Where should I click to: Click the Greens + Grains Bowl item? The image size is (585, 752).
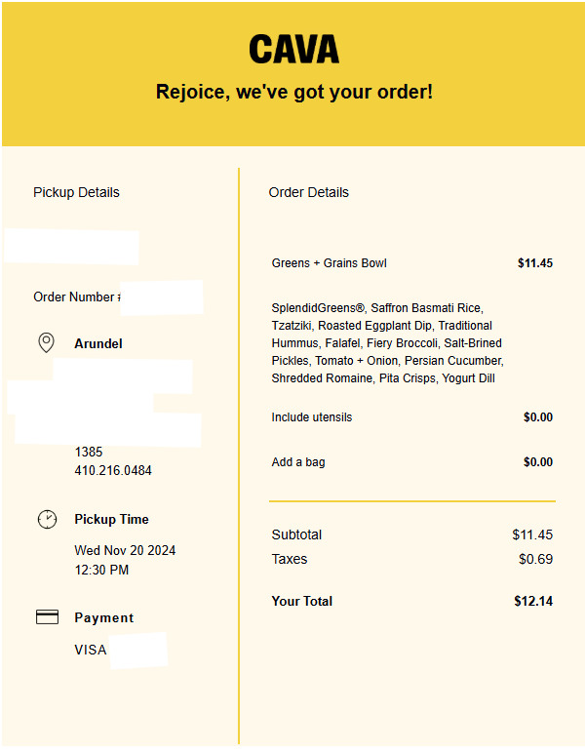(329, 263)
